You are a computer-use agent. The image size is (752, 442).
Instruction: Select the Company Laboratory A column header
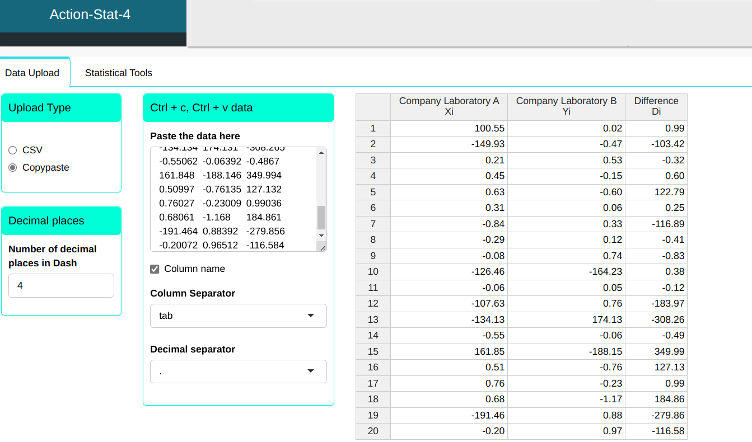point(449,106)
